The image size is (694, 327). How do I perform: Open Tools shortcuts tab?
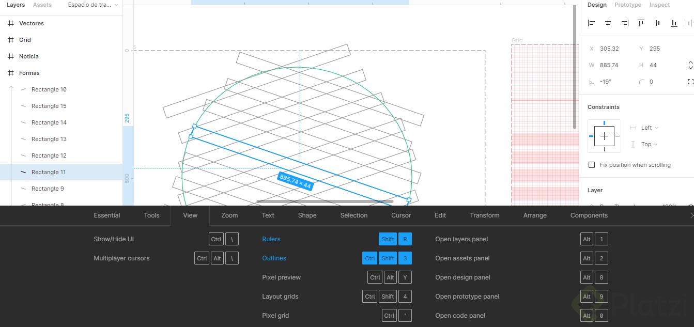coord(151,215)
